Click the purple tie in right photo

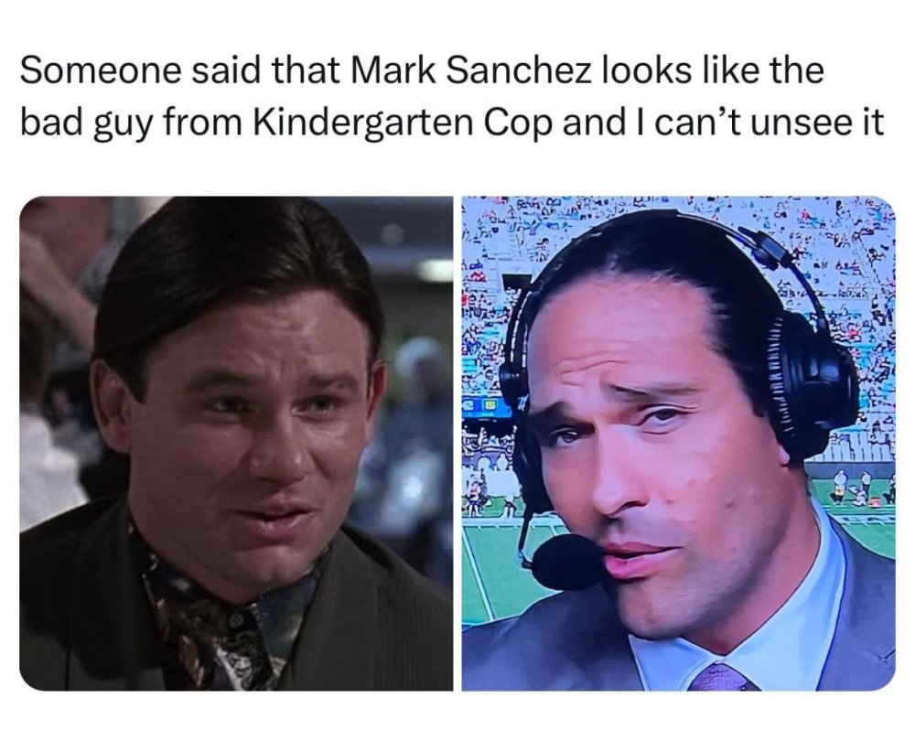pyautogui.click(x=722, y=677)
